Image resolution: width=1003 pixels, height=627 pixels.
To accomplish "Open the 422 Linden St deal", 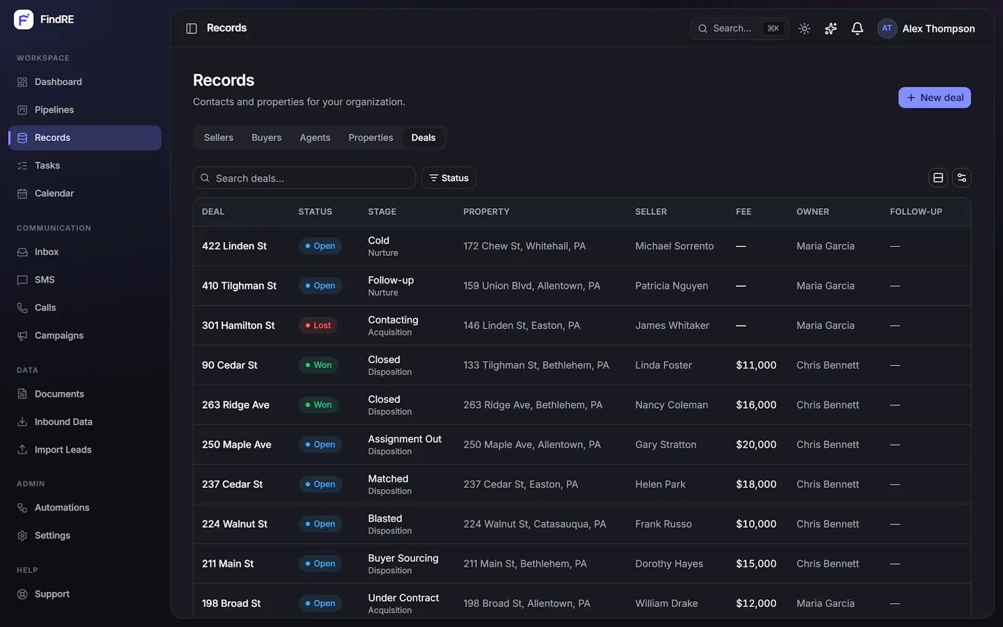I will (234, 246).
